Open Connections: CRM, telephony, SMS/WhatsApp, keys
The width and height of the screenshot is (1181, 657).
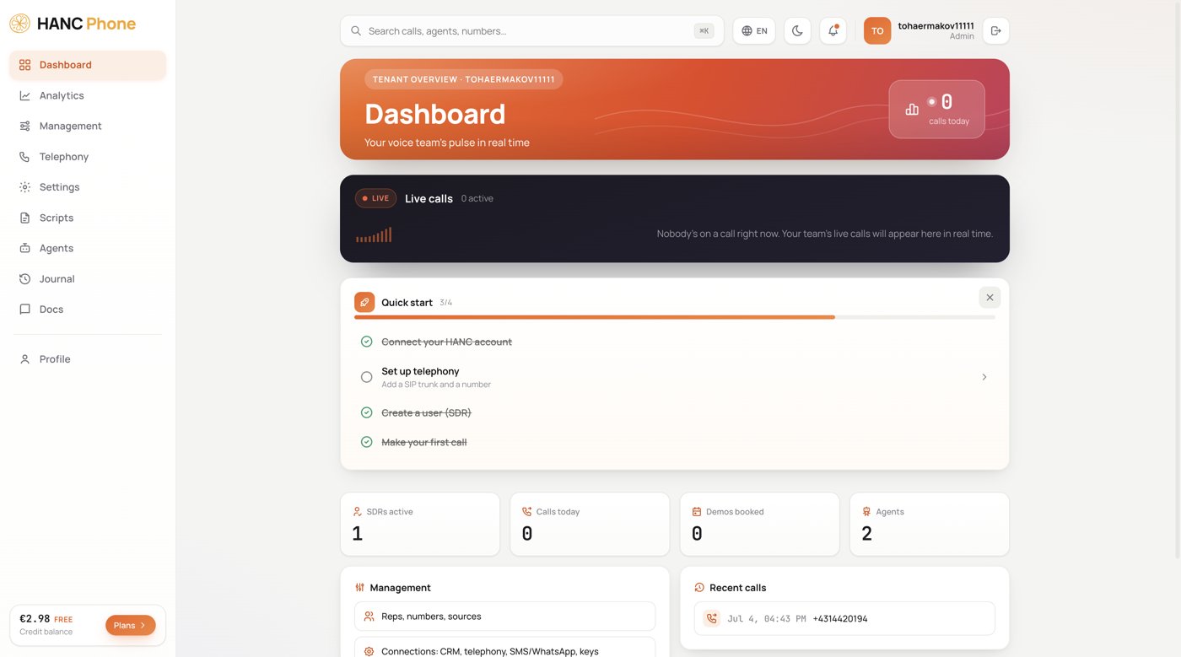coord(504,648)
